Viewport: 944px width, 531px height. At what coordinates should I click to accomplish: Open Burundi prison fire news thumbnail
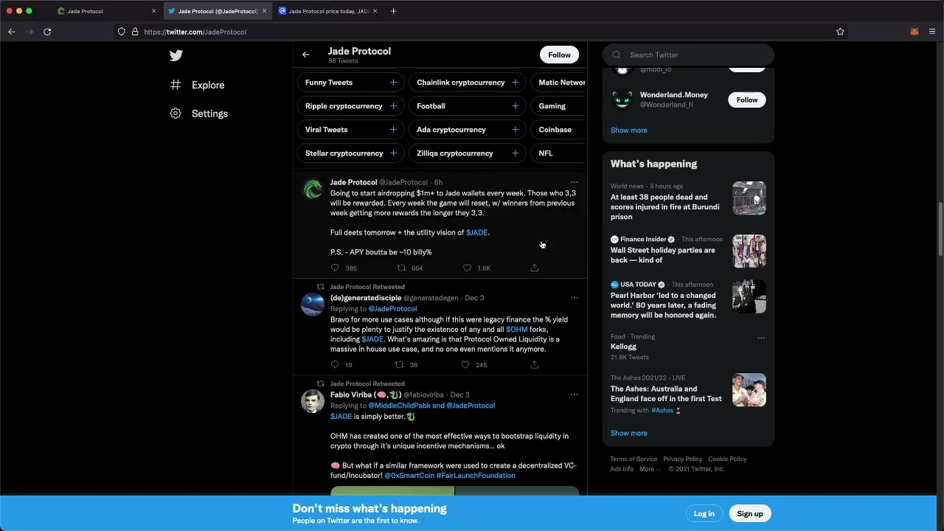pyautogui.click(x=749, y=198)
